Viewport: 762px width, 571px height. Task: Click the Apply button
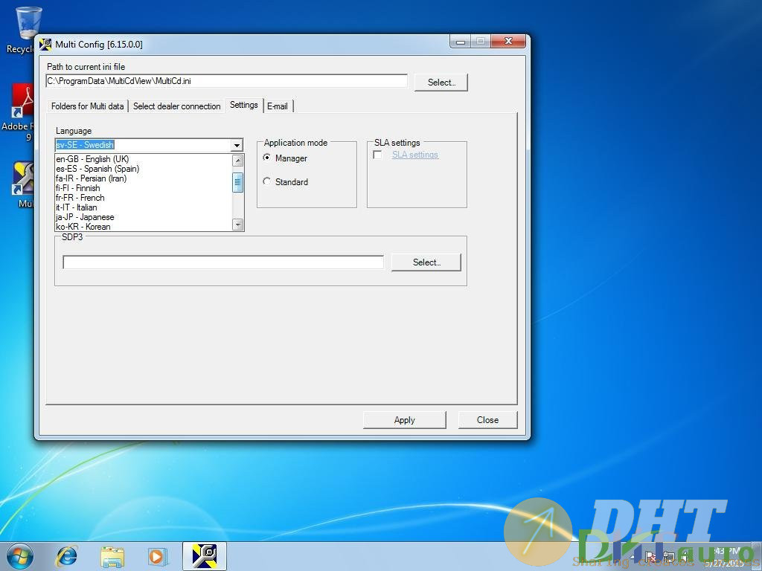404,420
